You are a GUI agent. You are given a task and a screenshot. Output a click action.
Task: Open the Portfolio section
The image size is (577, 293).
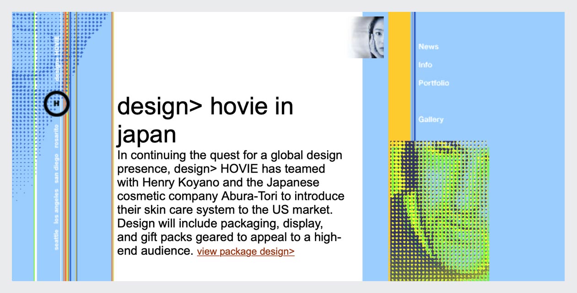pos(433,83)
